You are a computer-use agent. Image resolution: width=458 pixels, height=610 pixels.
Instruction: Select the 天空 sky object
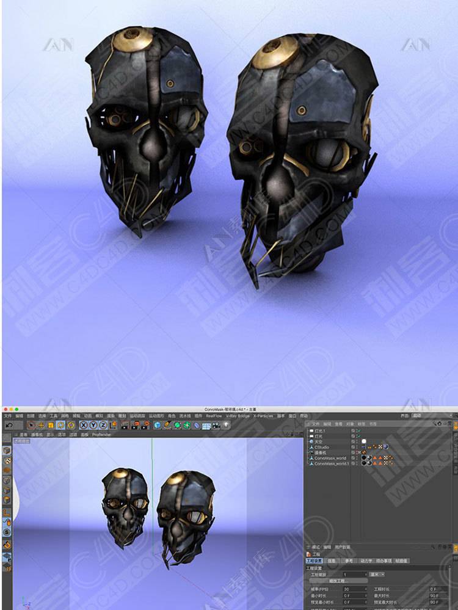click(318, 442)
